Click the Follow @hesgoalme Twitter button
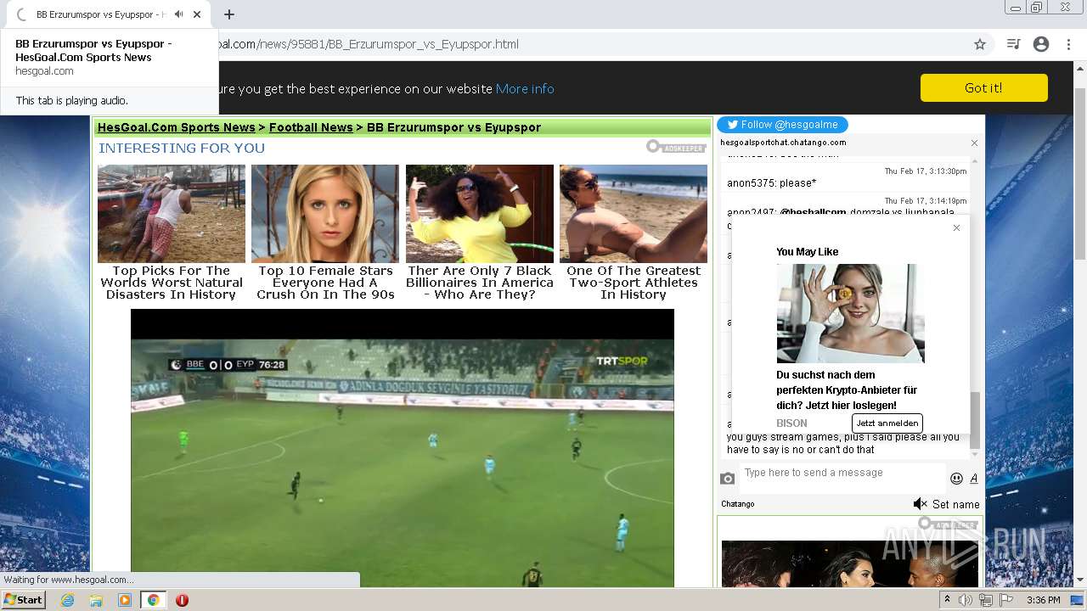 coord(782,125)
